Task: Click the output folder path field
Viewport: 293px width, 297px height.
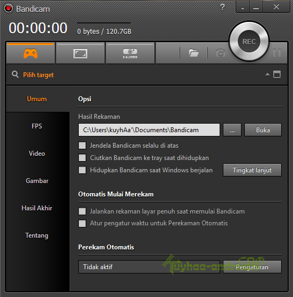Action: pyautogui.click(x=149, y=130)
